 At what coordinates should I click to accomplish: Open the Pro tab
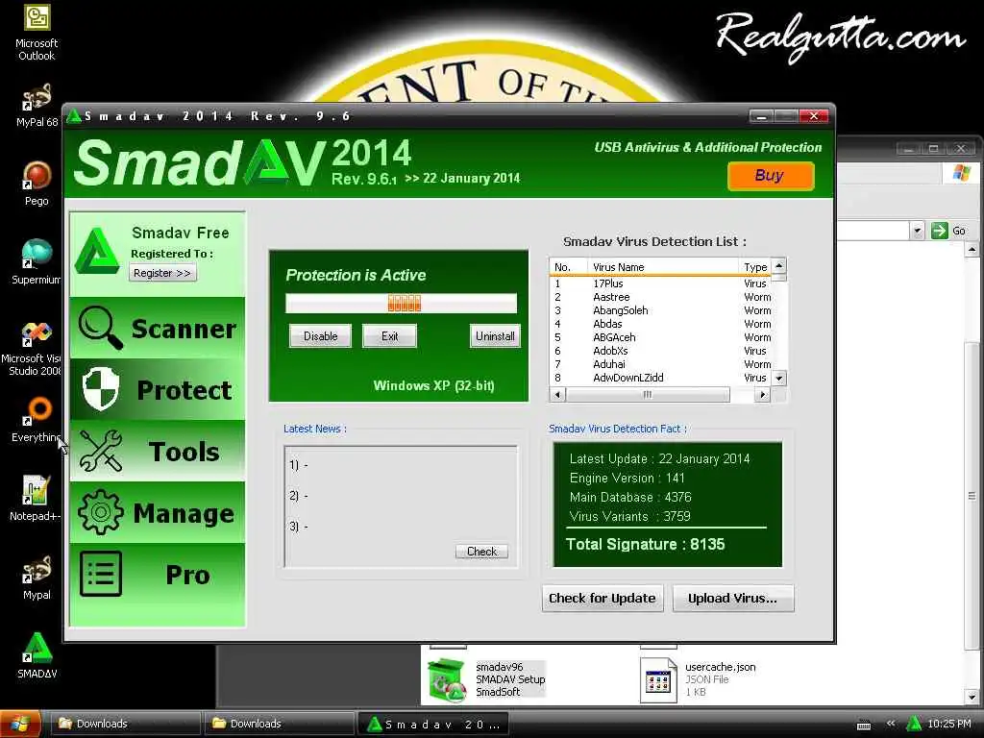click(157, 574)
